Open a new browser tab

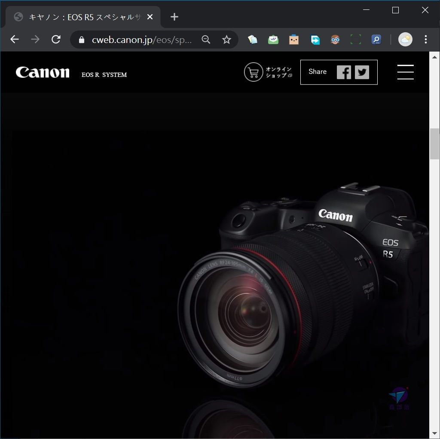tap(174, 17)
